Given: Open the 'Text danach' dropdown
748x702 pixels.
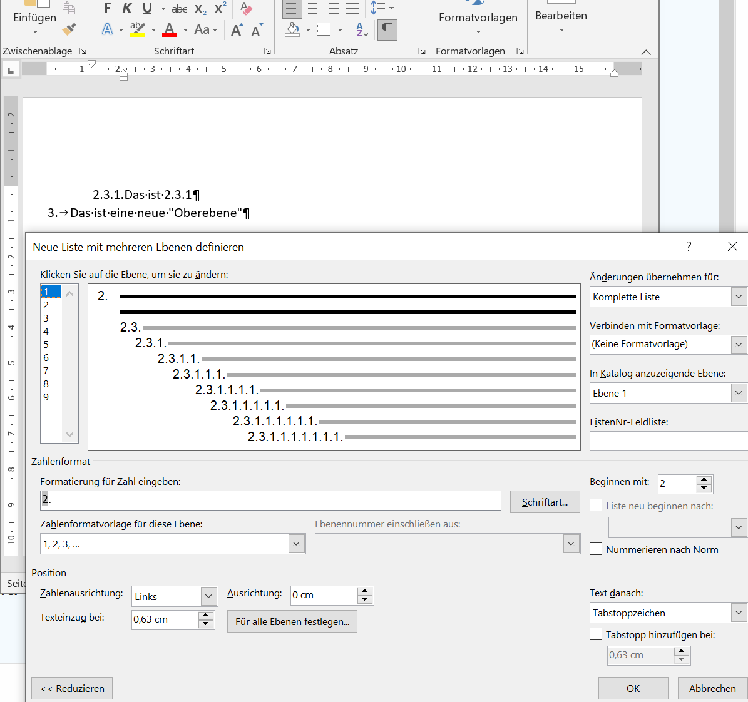Looking at the screenshot, I should point(739,613).
